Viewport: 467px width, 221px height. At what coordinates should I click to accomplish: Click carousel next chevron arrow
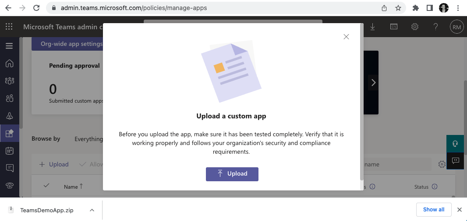tap(373, 83)
